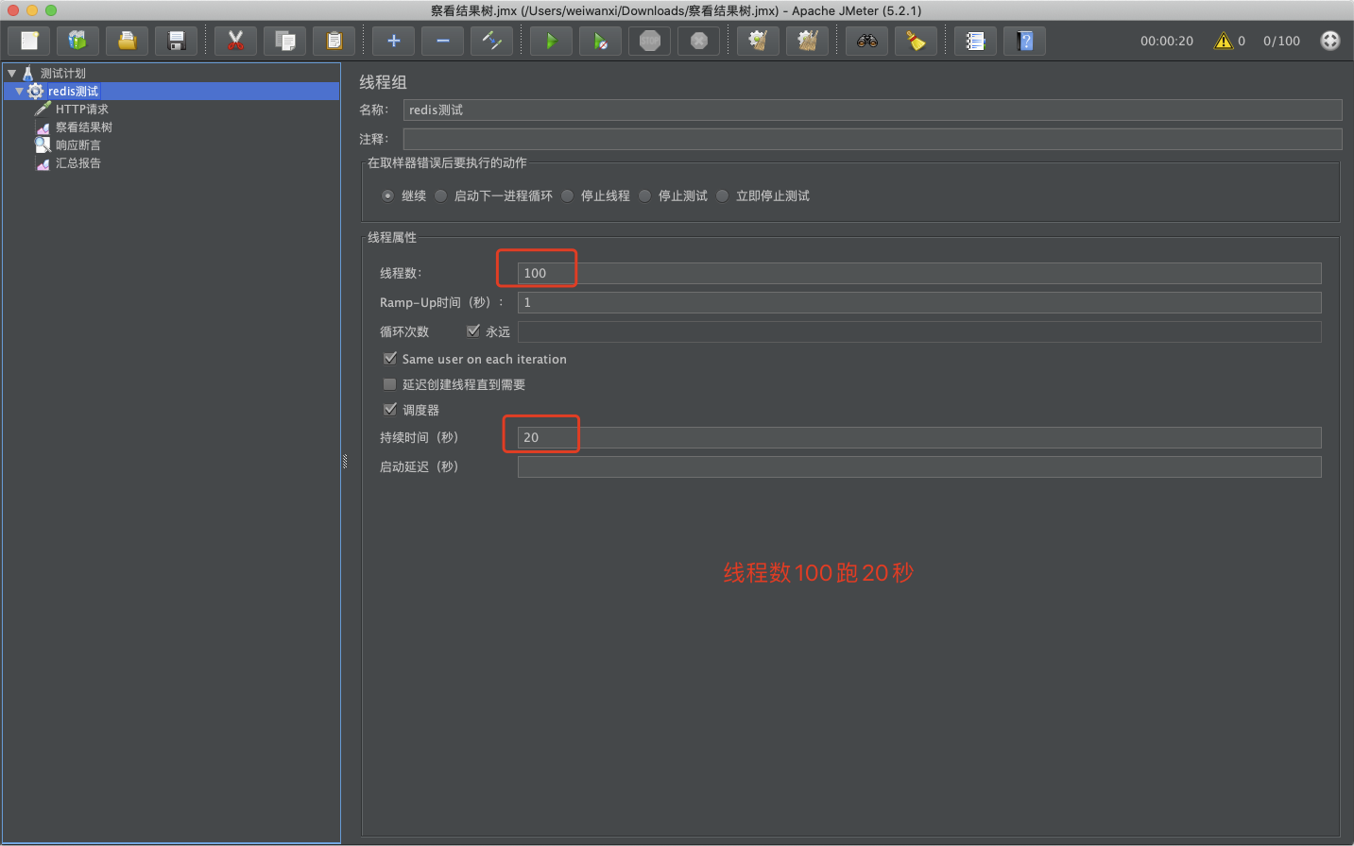Click the 循环次数 loop count field

919,331
